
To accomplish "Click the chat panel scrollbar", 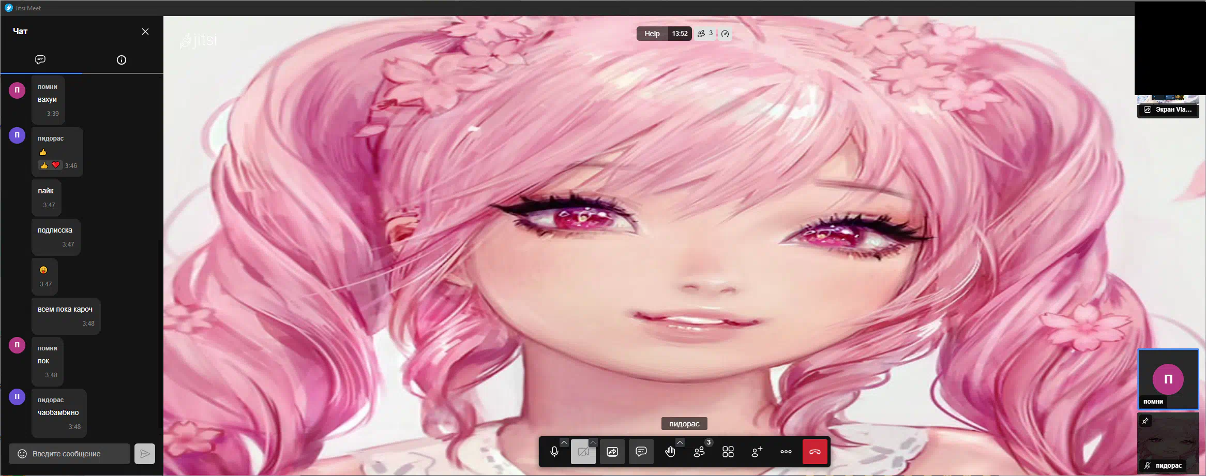I will (160, 333).
